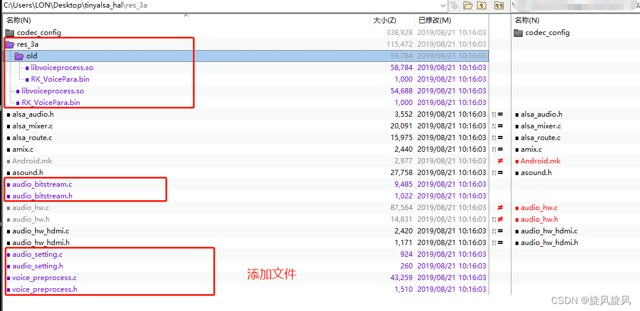The width and height of the screenshot is (640, 311).
Task: Select the red audio_hw.c in the right pane
Action: click(x=539, y=208)
